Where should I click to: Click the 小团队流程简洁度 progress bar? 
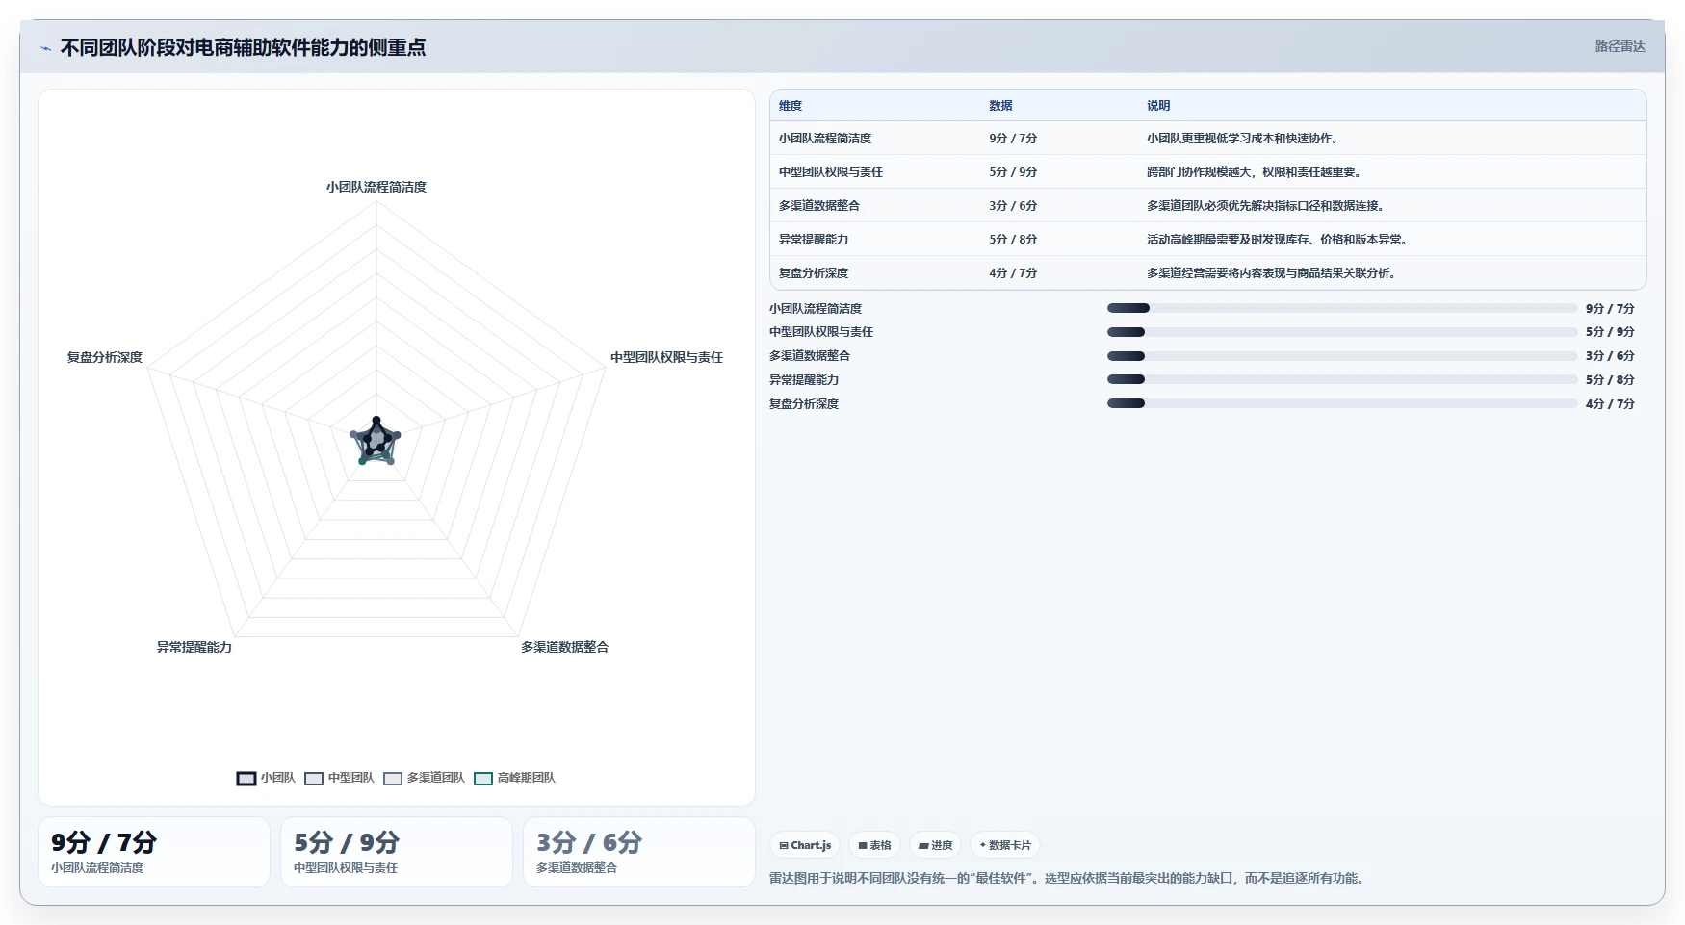click(1342, 308)
